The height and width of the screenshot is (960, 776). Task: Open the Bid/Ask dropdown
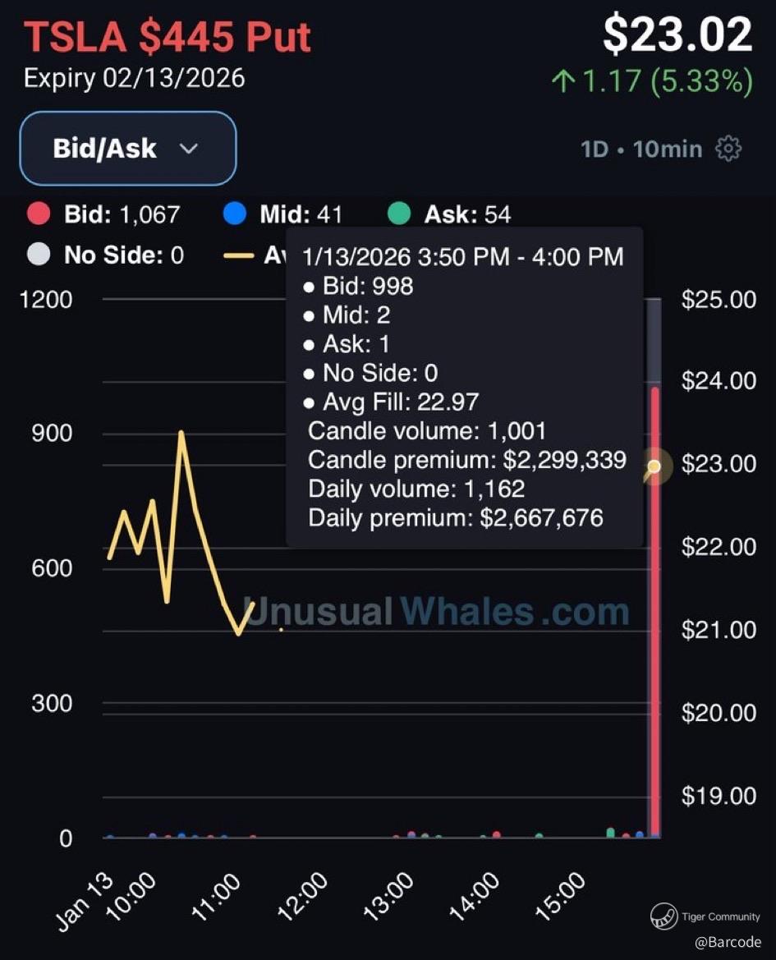[128, 148]
